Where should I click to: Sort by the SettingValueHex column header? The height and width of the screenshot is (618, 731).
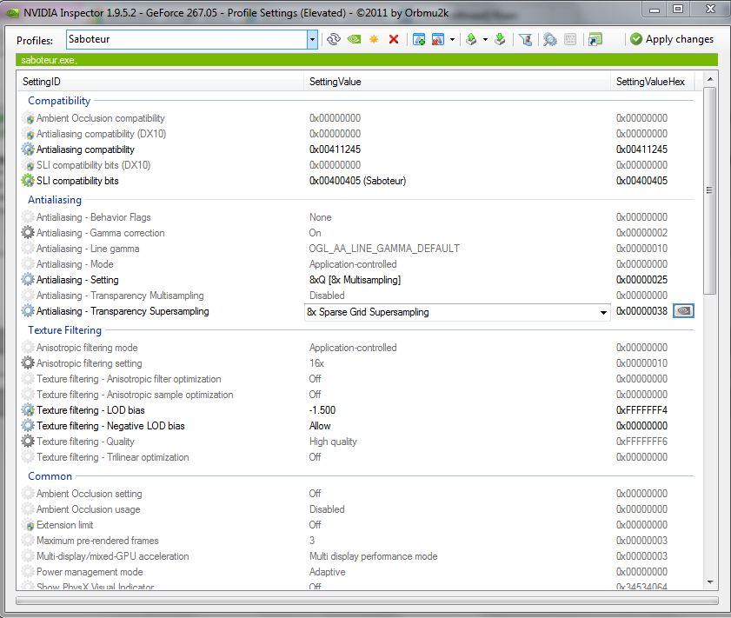pos(652,82)
